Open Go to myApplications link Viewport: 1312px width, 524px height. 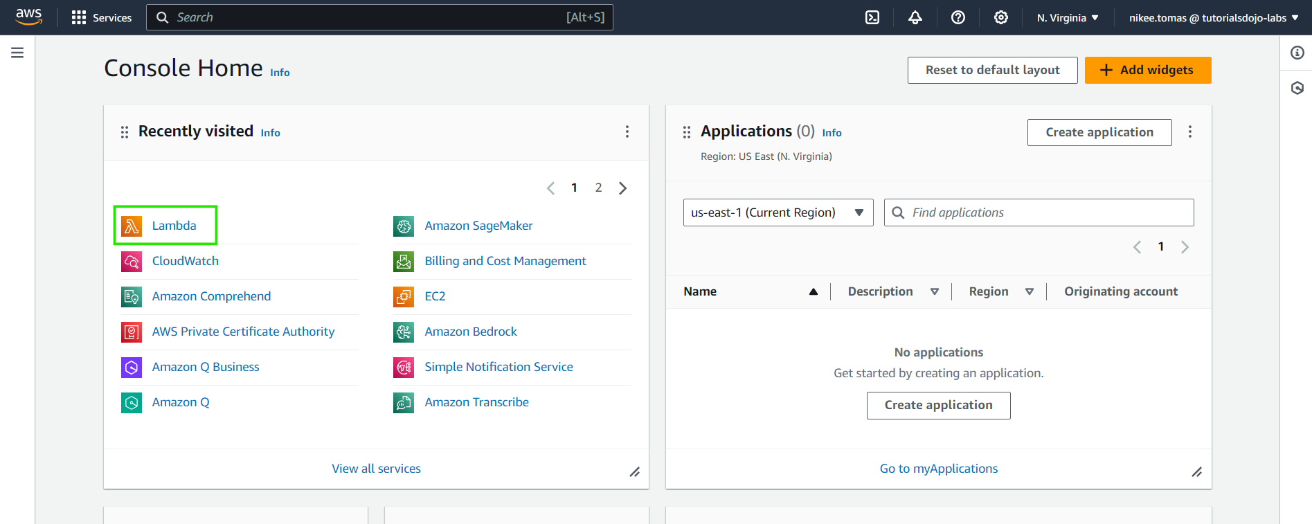click(938, 469)
